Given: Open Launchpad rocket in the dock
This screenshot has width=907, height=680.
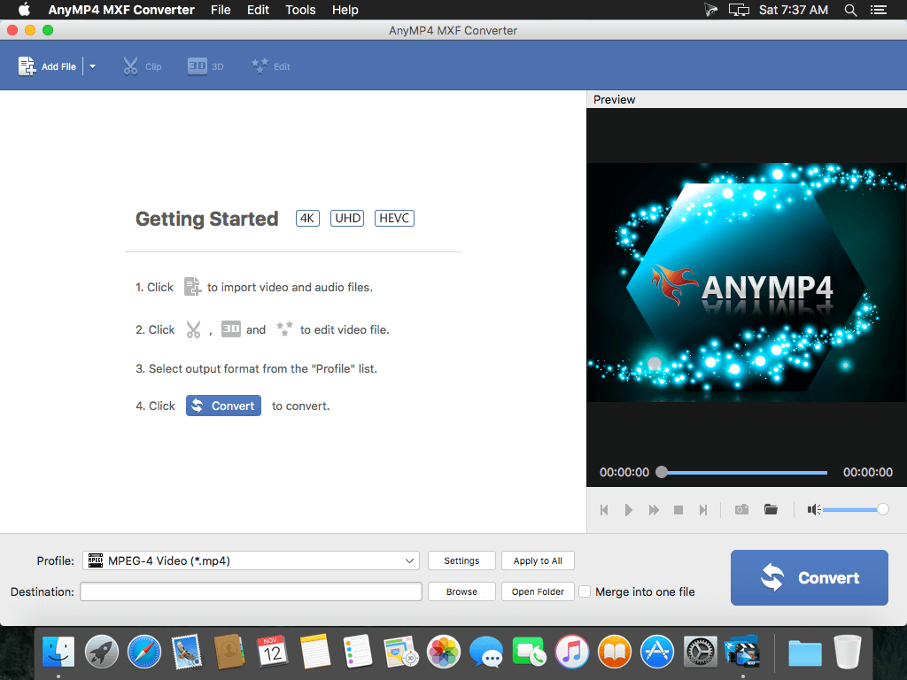Looking at the screenshot, I should [101, 653].
